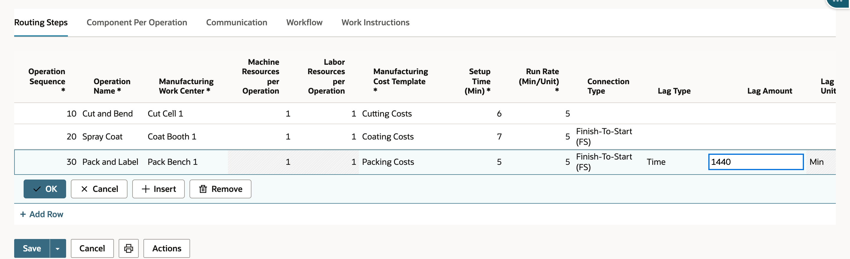Image resolution: width=850 pixels, height=259 pixels.
Task: Click the Time lag type cell
Action: coord(656,162)
